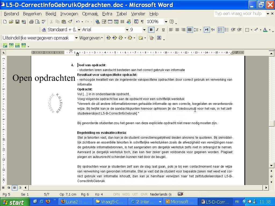Open the Opmaak menu
Screen dimensions: 275x206
tap(90, 14)
